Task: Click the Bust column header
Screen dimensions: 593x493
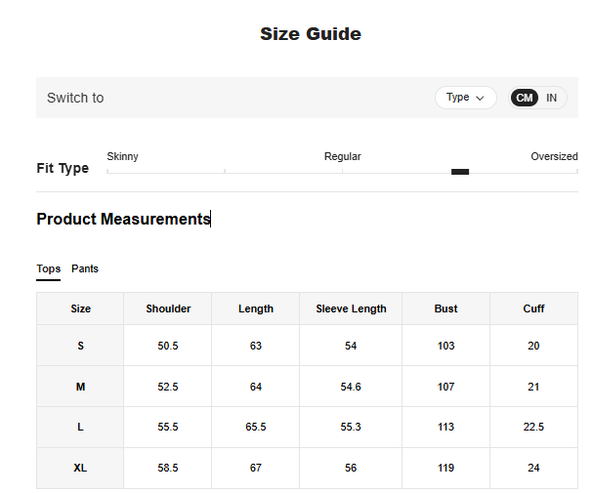Action: pos(445,308)
